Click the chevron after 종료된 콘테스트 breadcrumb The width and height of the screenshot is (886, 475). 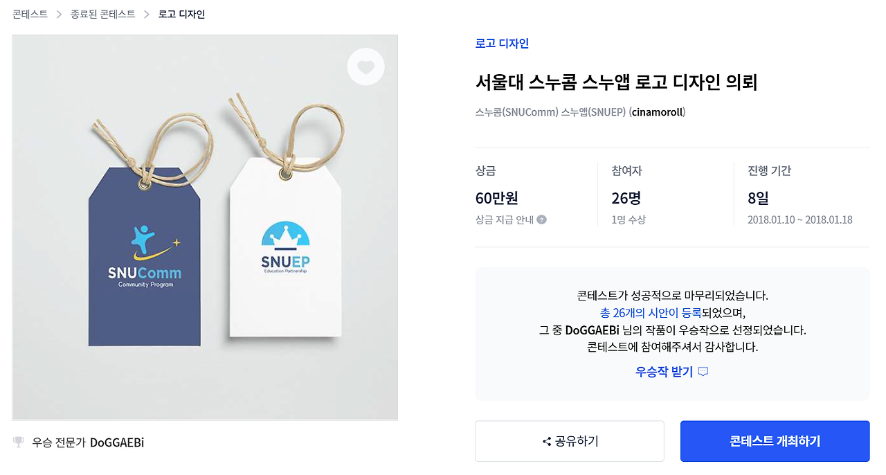147,15
